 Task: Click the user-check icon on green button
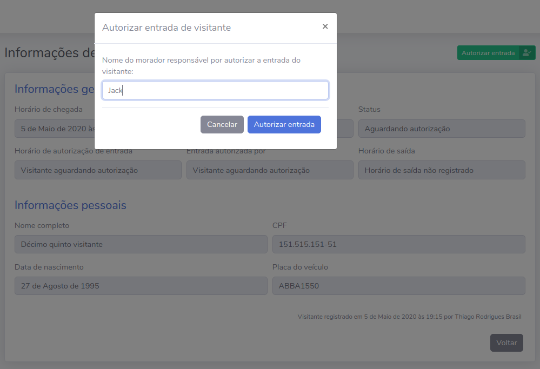coord(527,53)
